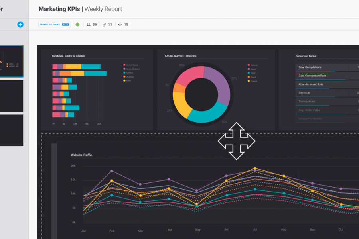359x239 pixels.
Task: Click the four-way move arrow cursor icon
Action: [x=237, y=141]
